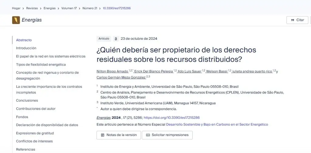
Task: Click the Citar quote button
Action: coord(297,20)
